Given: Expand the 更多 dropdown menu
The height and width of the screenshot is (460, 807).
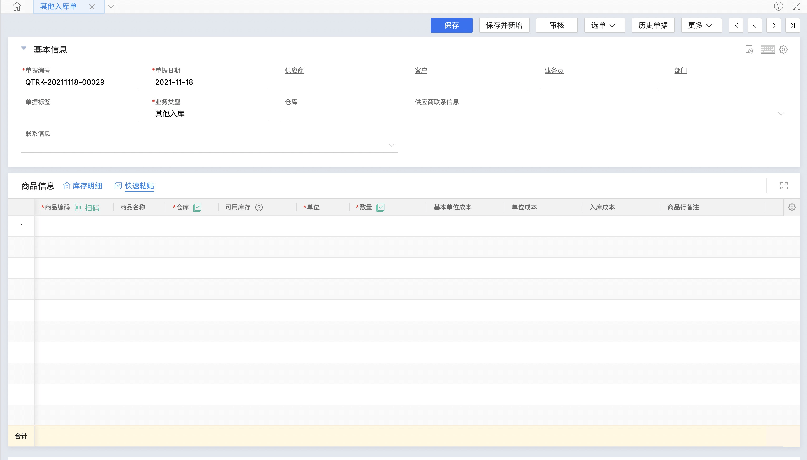Looking at the screenshot, I should [701, 25].
